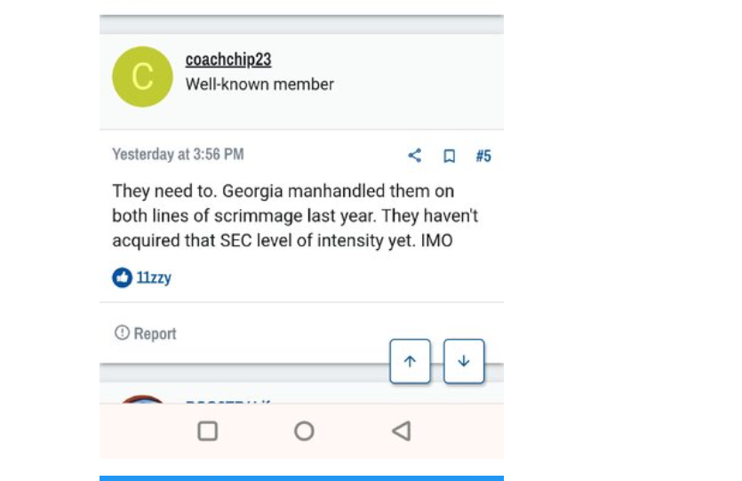Open the post permalink #5
The width and height of the screenshot is (742, 481).
click(483, 156)
